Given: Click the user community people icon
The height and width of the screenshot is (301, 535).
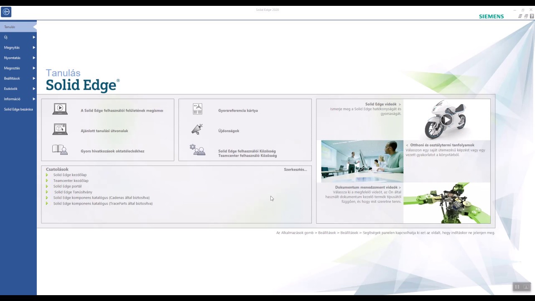Looking at the screenshot, I should (x=197, y=150).
